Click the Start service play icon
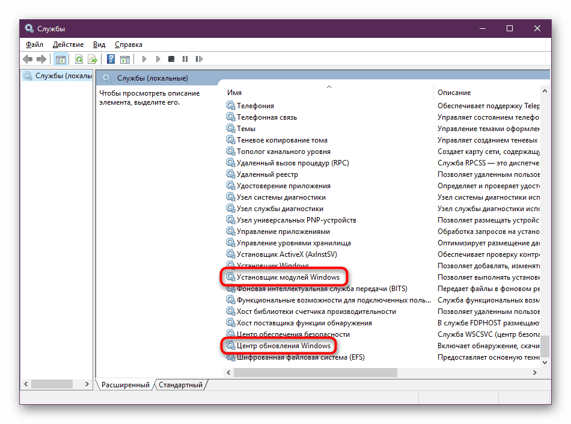 pos(144,59)
